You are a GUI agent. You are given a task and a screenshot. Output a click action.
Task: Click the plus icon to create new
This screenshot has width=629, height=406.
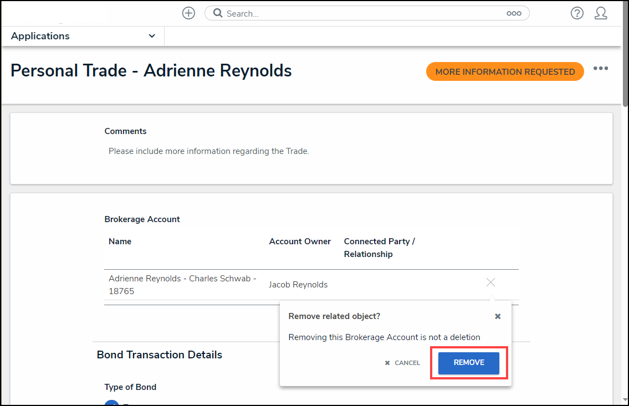(x=188, y=13)
